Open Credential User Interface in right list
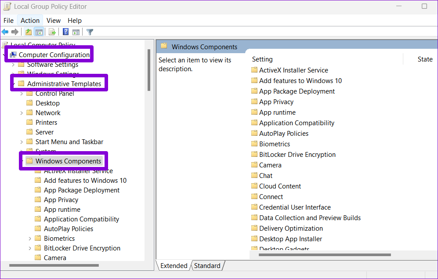The image size is (438, 279). tap(295, 207)
